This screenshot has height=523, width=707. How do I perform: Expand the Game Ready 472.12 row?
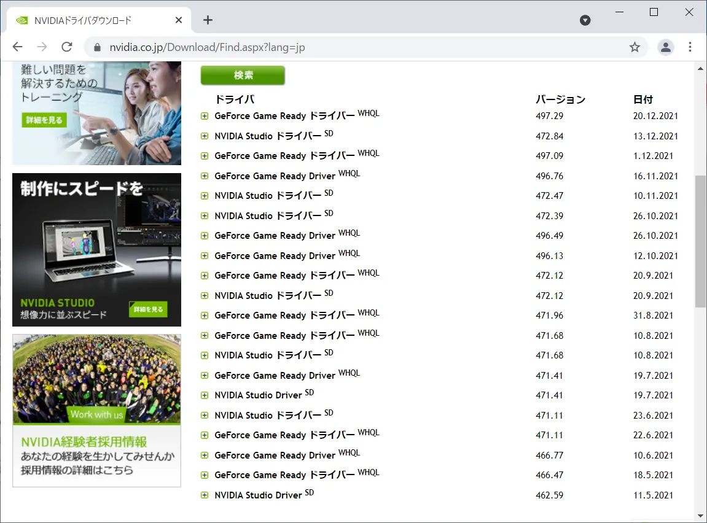[205, 276]
